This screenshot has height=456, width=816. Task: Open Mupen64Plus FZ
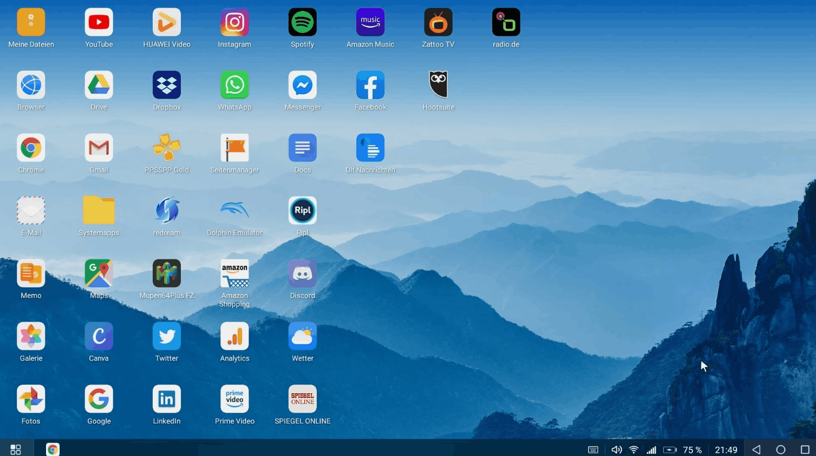pos(167,273)
